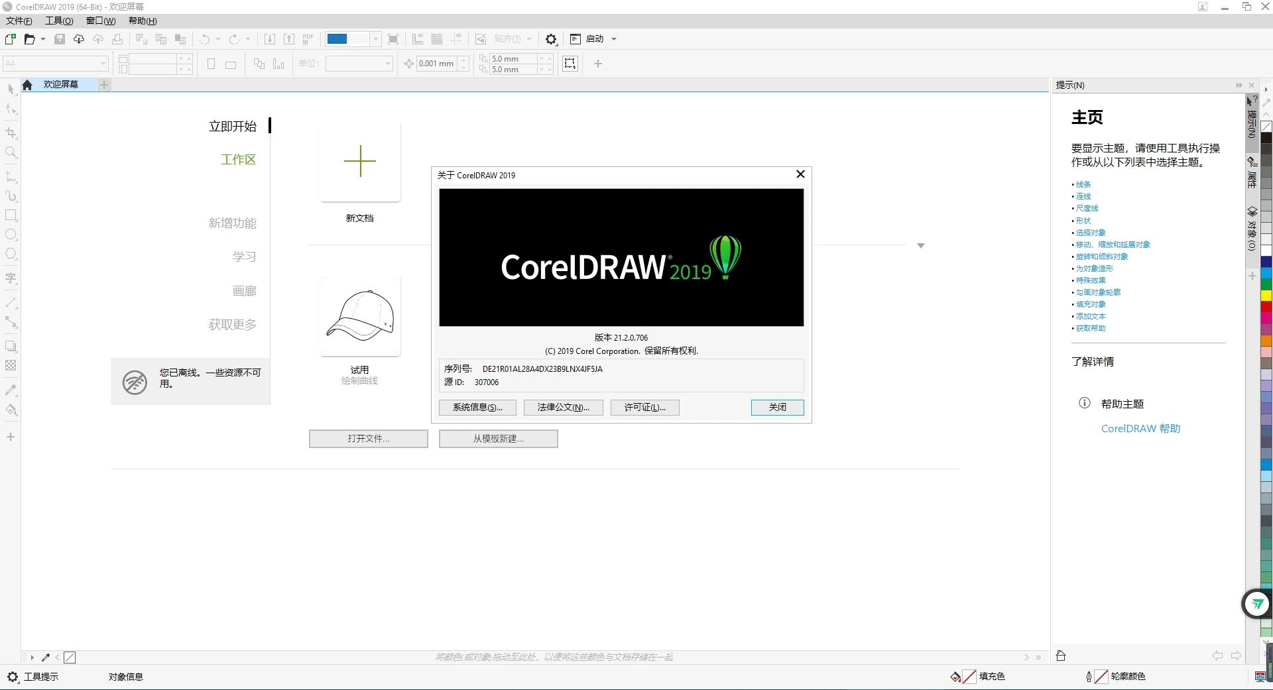This screenshot has height=690, width=1273.
Task: Select the Pick tool in toolbox
Action: click(x=11, y=89)
